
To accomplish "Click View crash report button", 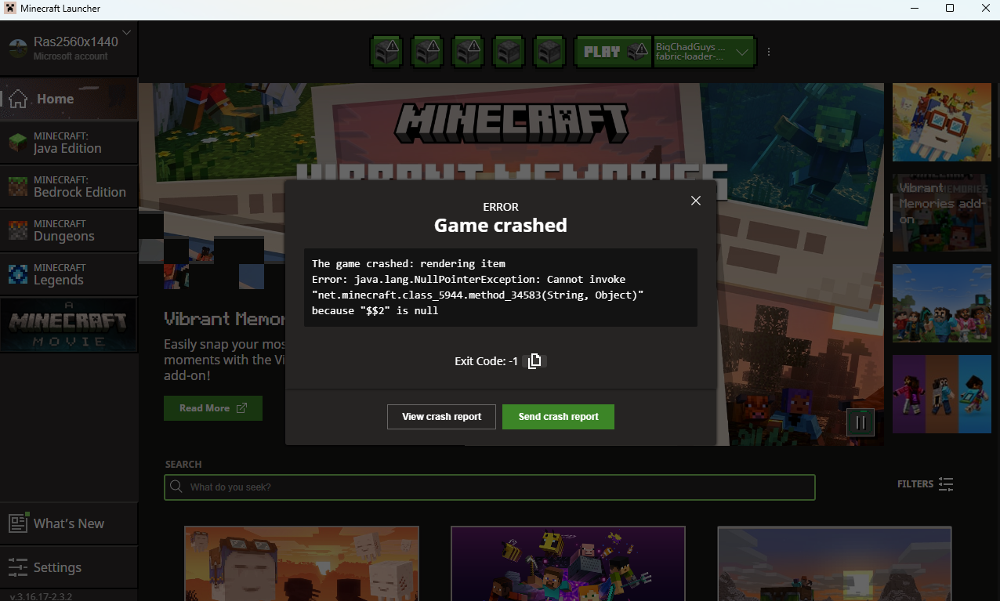I will click(x=441, y=417).
